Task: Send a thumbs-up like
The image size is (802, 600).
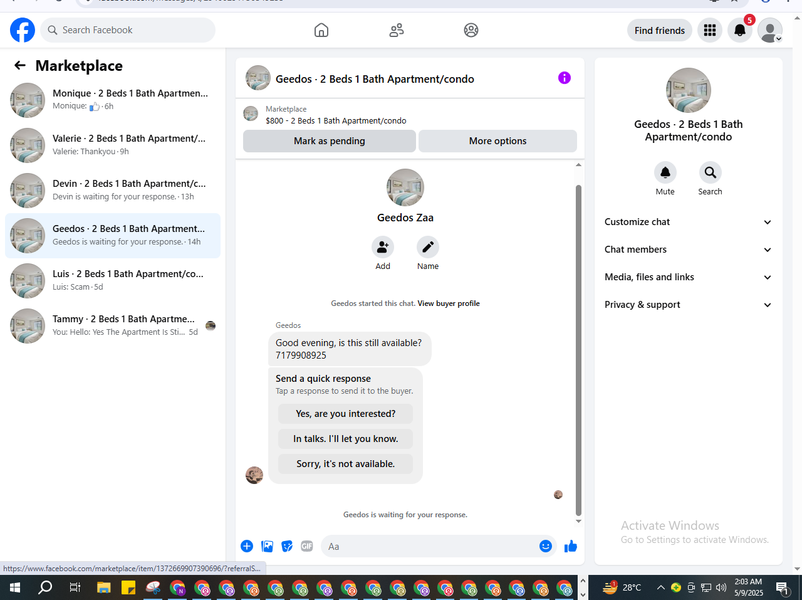Action: pyautogui.click(x=571, y=546)
